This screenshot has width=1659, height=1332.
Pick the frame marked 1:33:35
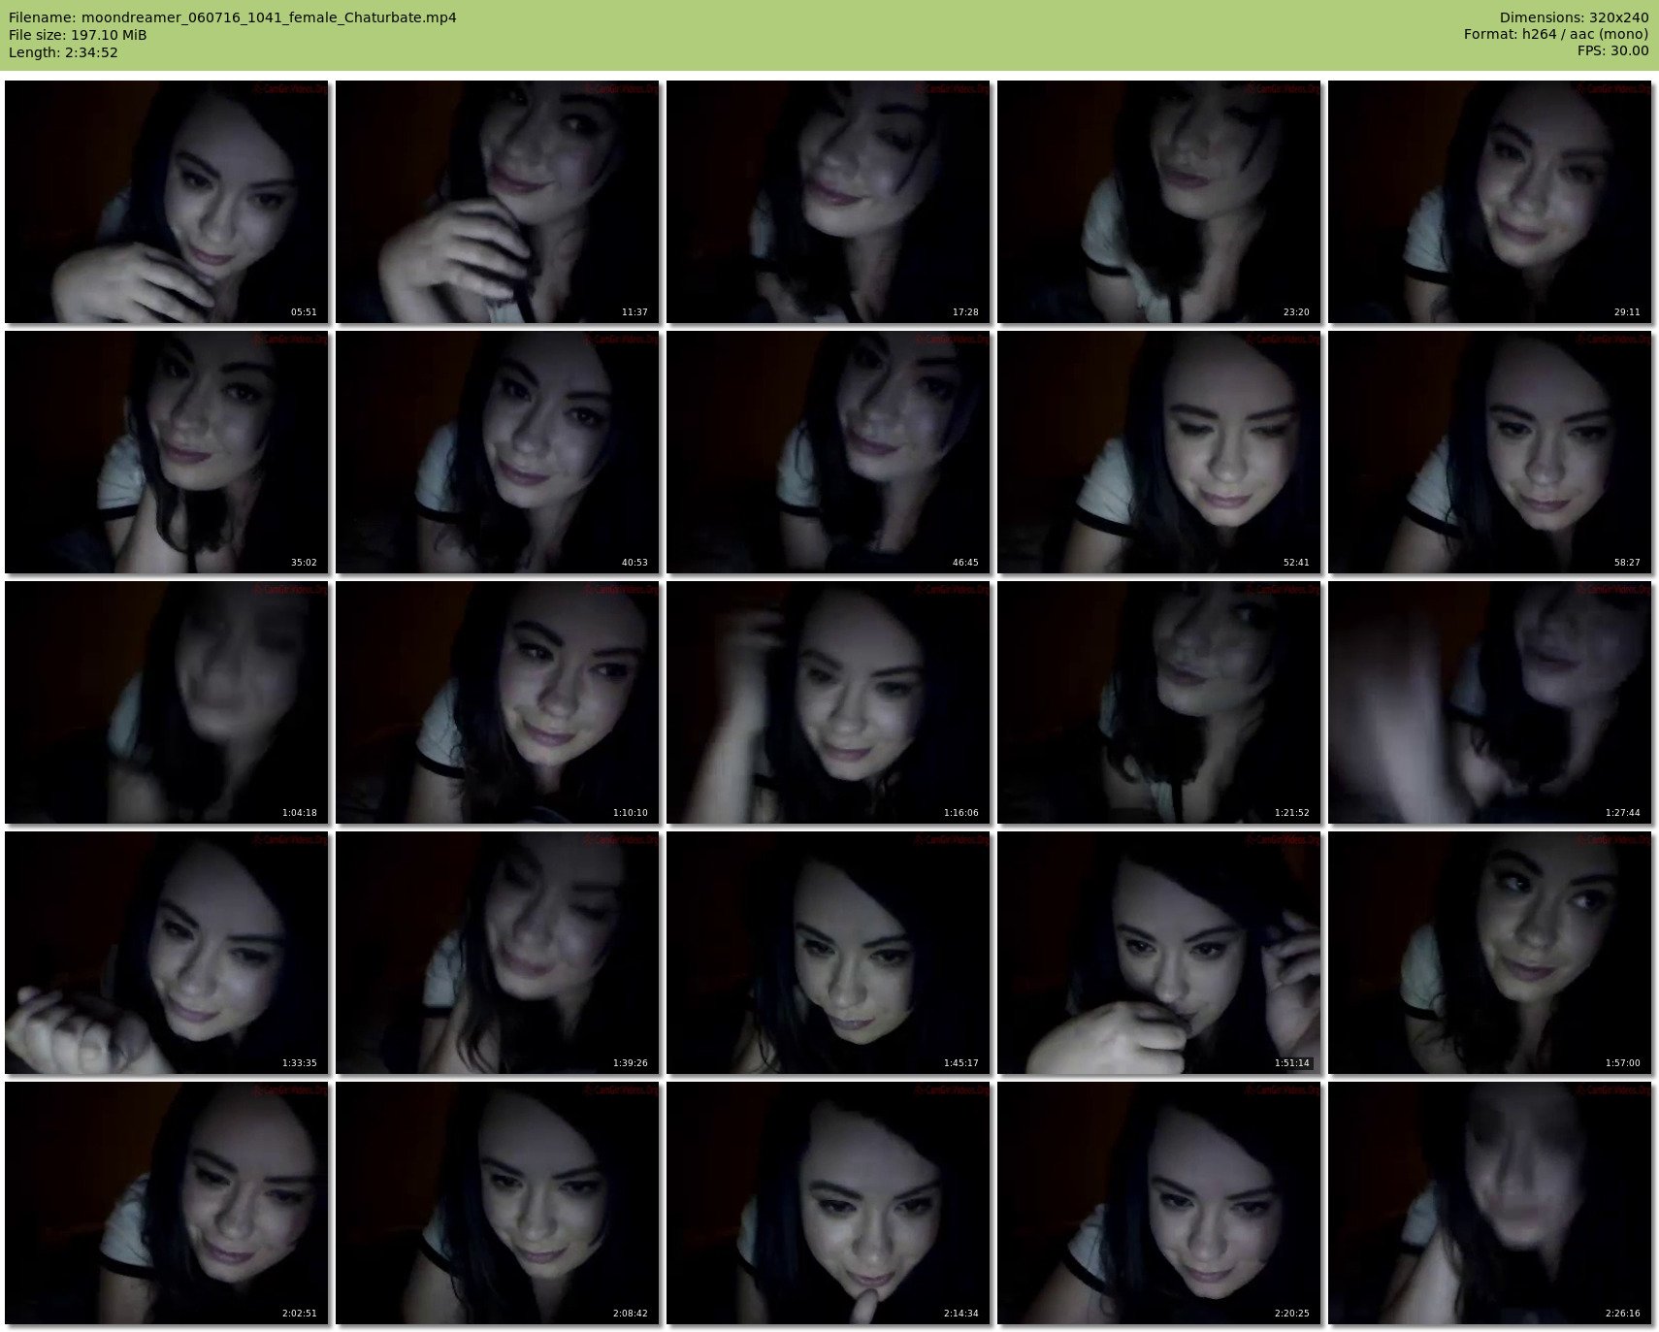[167, 953]
